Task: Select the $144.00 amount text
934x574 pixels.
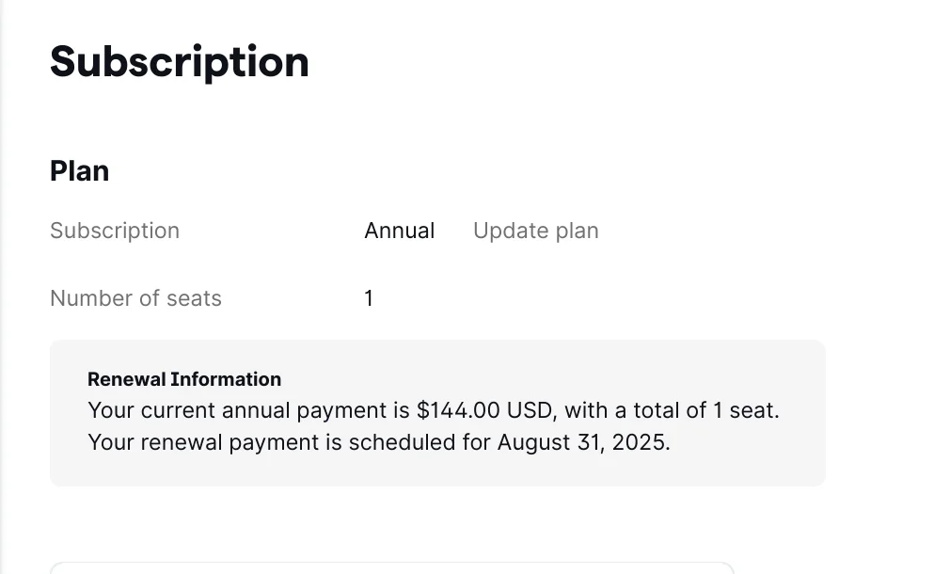Action: pyautogui.click(x=458, y=410)
